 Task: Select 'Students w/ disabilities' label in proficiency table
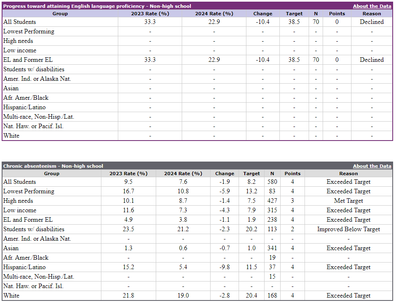pyautogui.click(x=34, y=69)
